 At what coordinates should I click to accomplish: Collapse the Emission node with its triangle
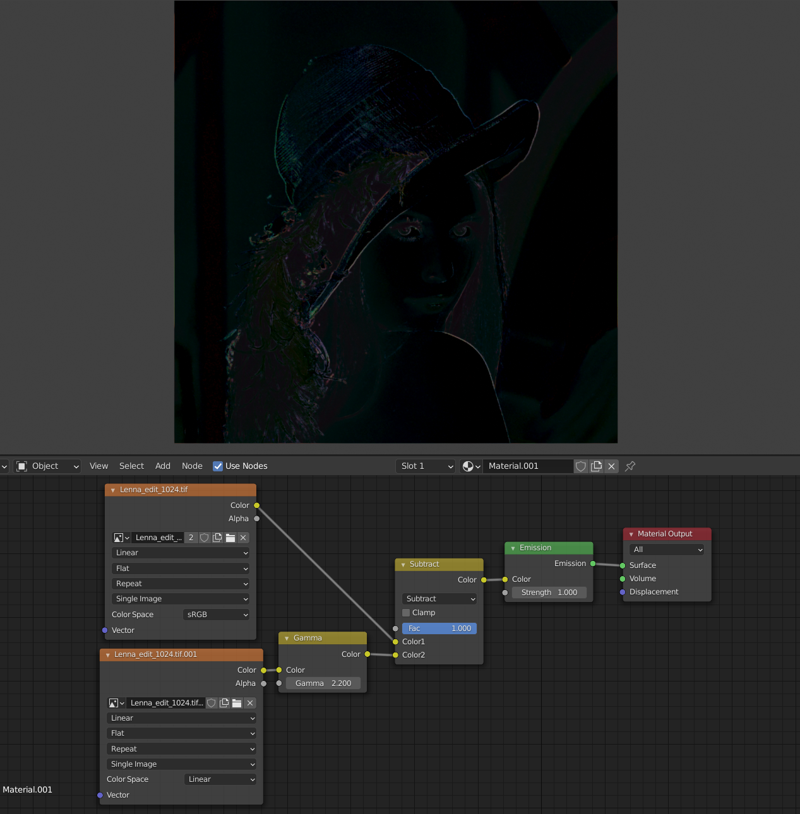[x=513, y=548]
